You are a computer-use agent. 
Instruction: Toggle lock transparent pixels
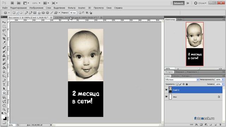click(x=177, y=84)
